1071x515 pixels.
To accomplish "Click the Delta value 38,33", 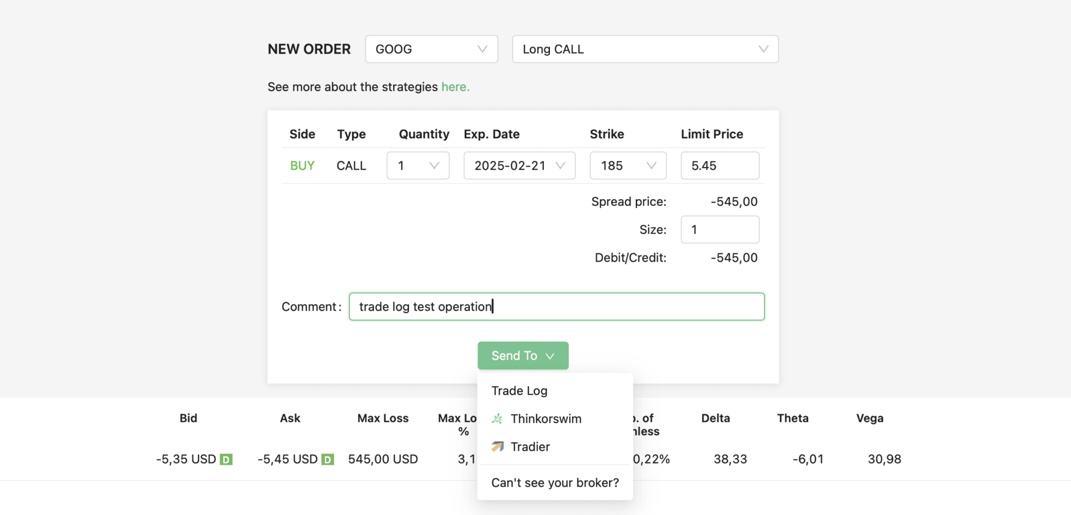I will point(730,459).
